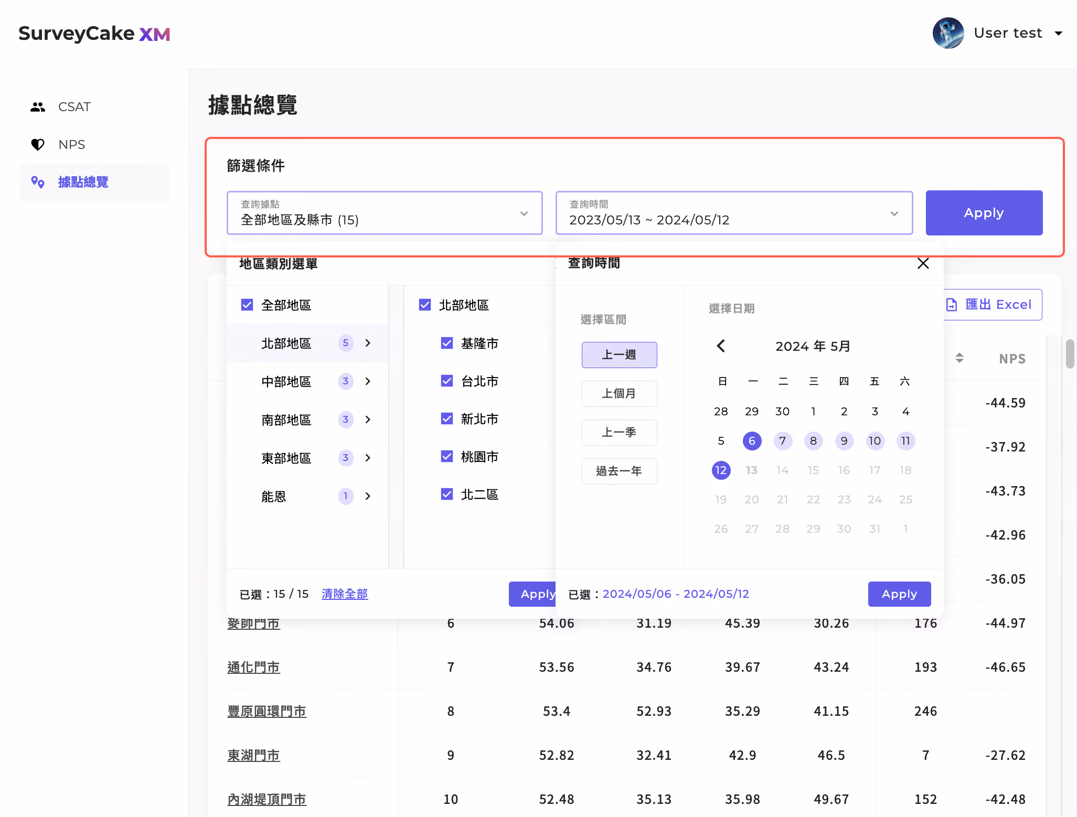Select May 12 in the calendar
This screenshot has width=1077, height=817.
click(721, 470)
